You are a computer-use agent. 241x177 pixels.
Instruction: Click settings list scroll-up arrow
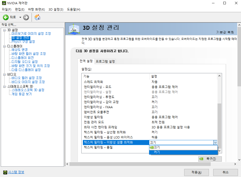click(x=220, y=76)
